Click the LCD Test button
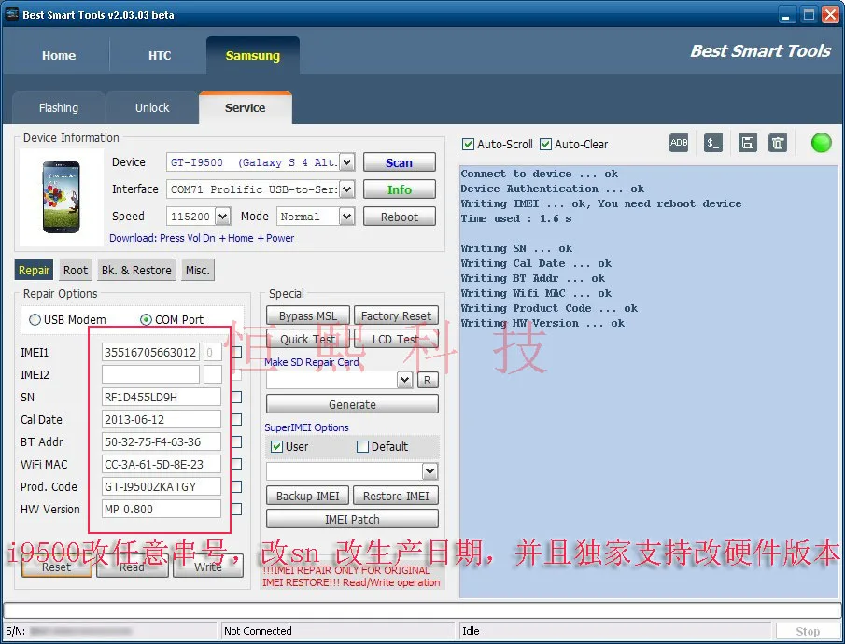The width and height of the screenshot is (845, 644). point(396,339)
